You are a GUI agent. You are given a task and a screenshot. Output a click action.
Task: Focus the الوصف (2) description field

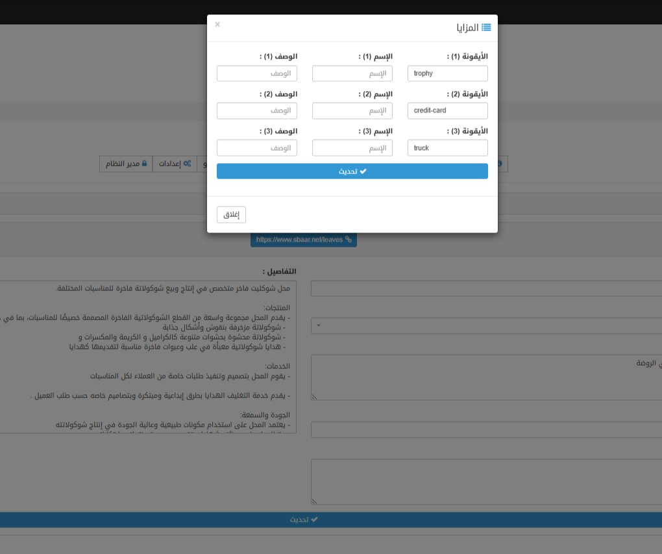coord(257,111)
